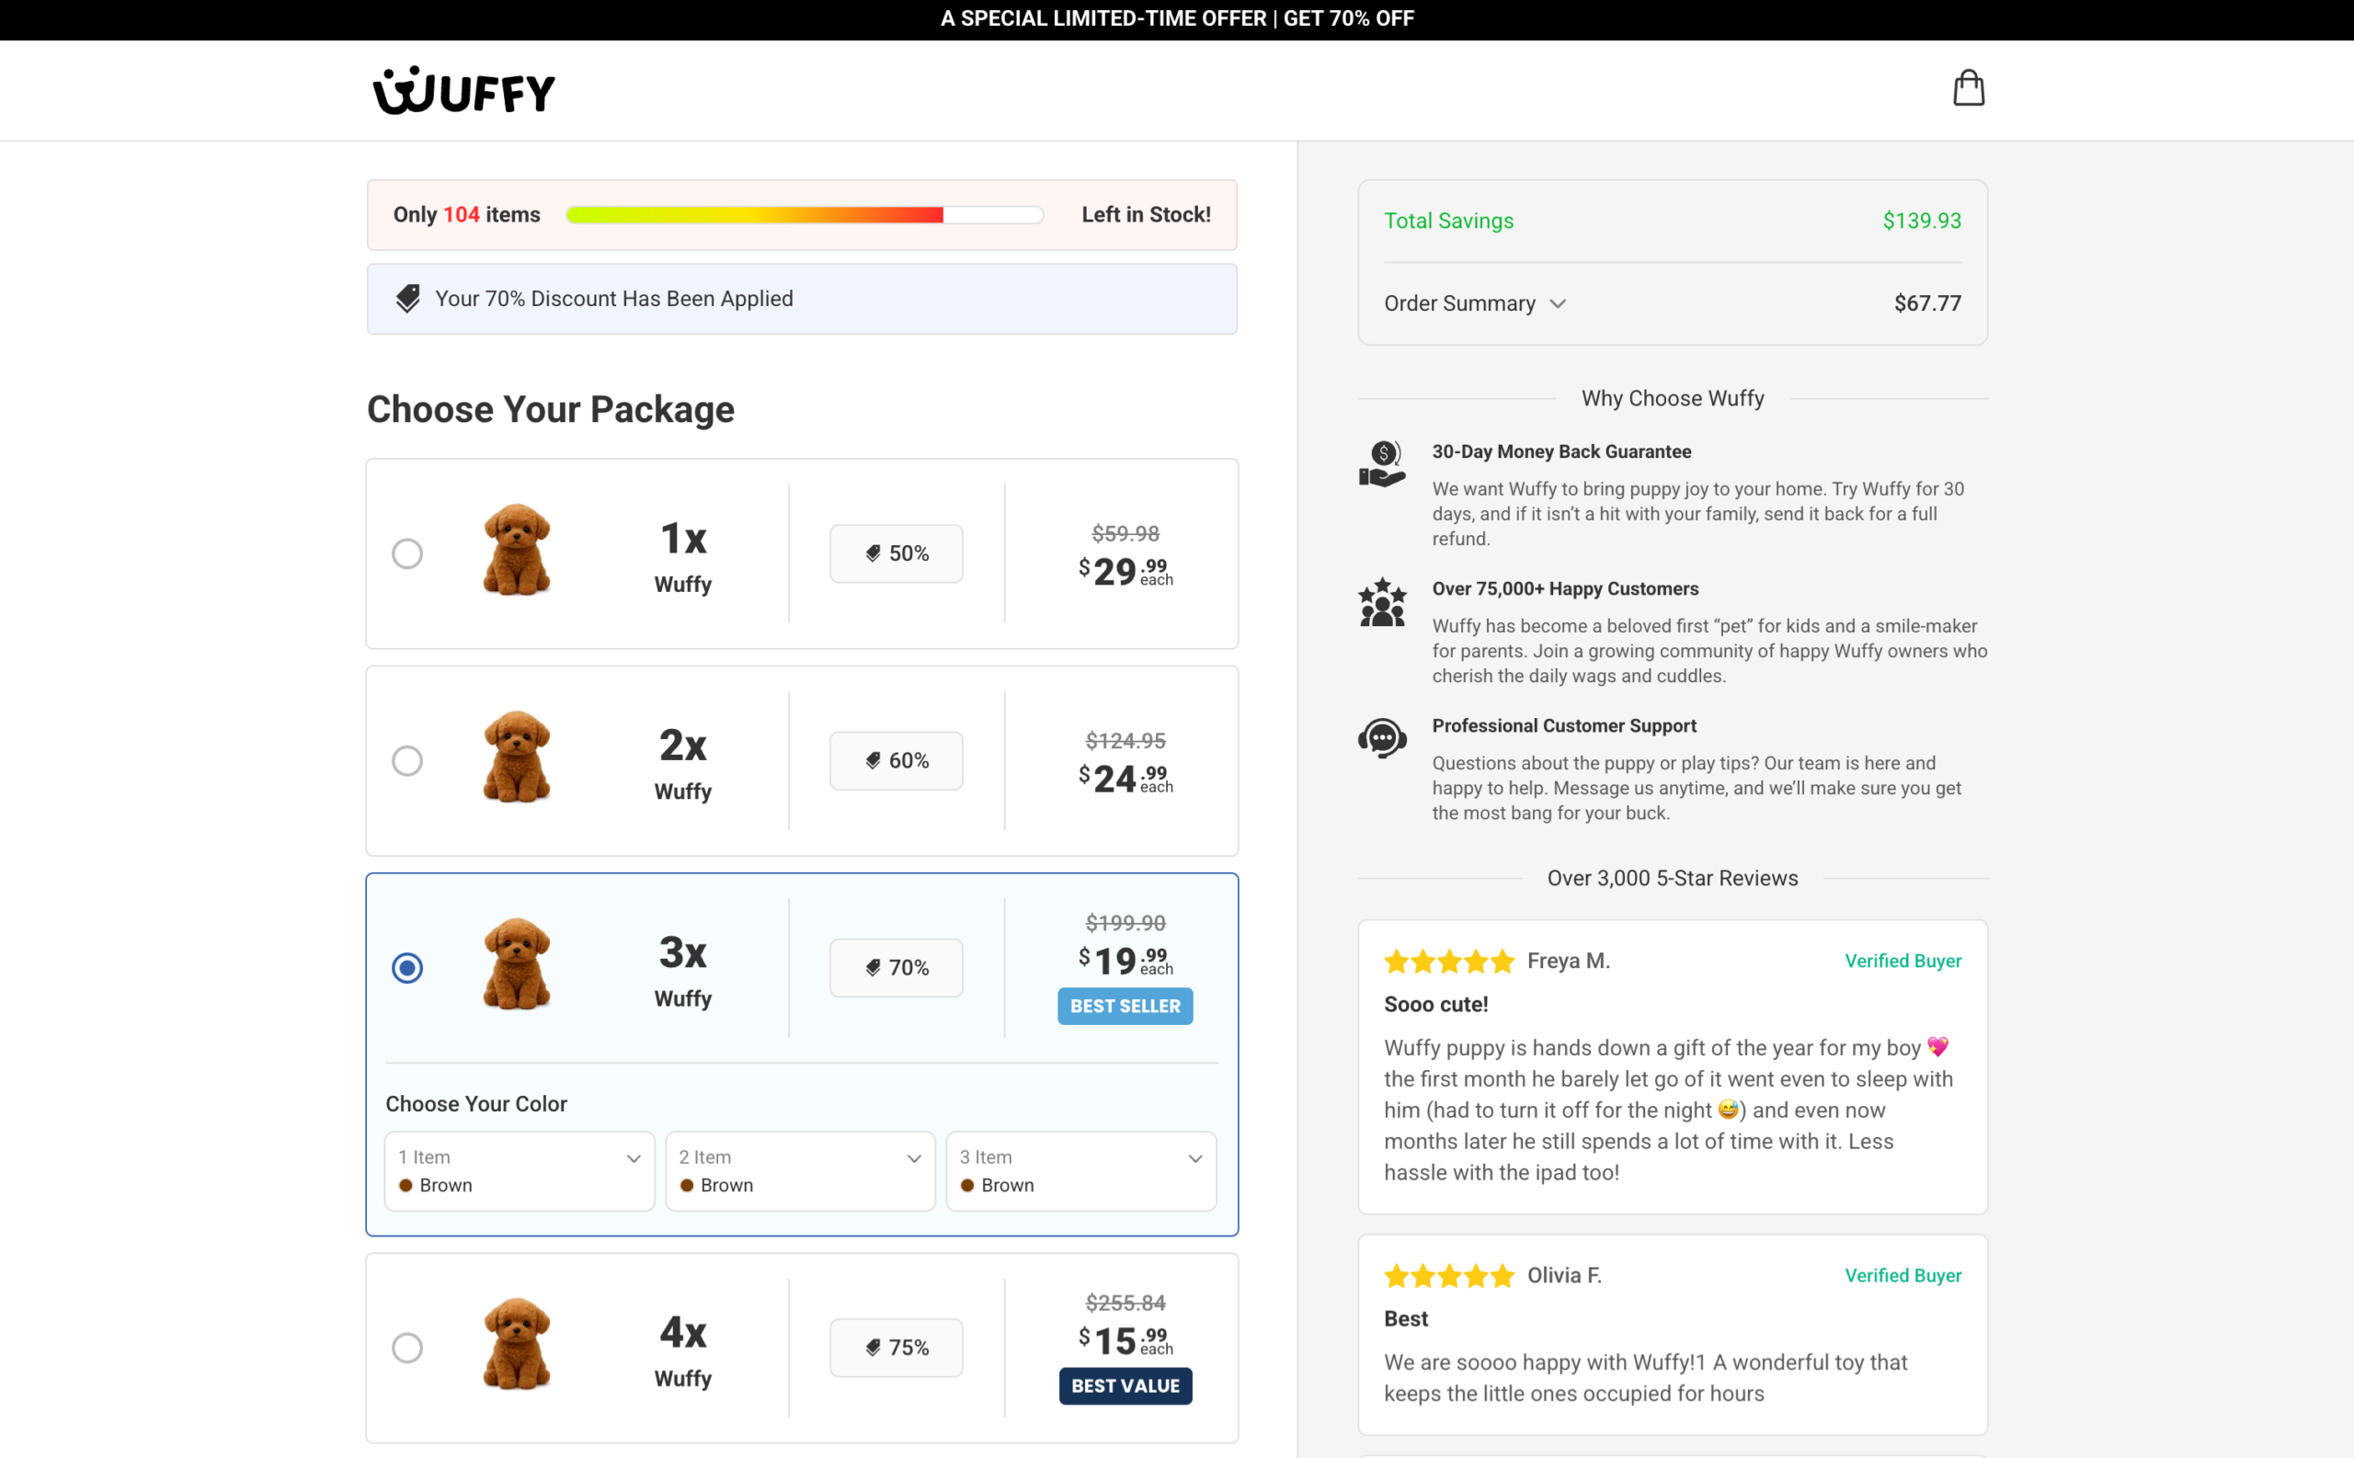The width and height of the screenshot is (2354, 1458).
Task: Click the BEST SELLER badge
Action: point(1125,1006)
